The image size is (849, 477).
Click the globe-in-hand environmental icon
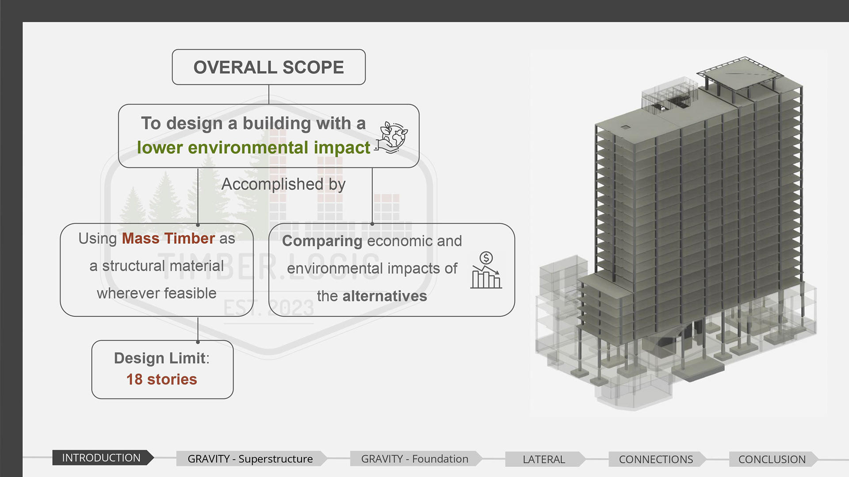392,137
